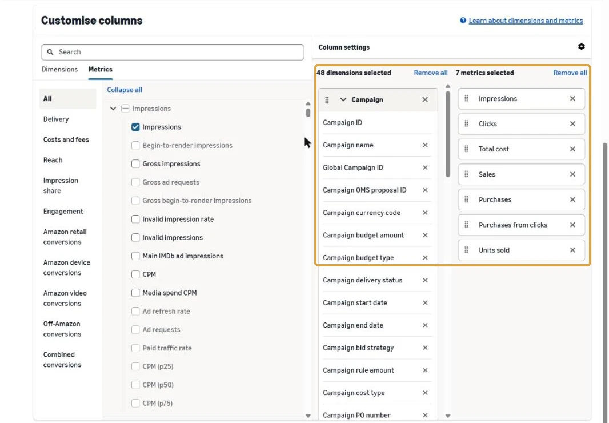The height and width of the screenshot is (423, 609).
Task: Remove the Sales metric
Action: pos(572,174)
